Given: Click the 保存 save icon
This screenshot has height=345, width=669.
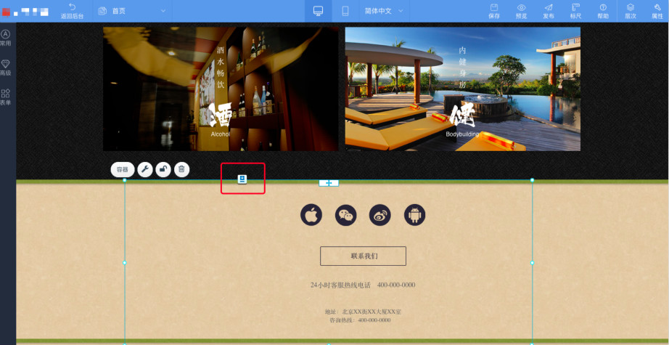Looking at the screenshot, I should [494, 11].
